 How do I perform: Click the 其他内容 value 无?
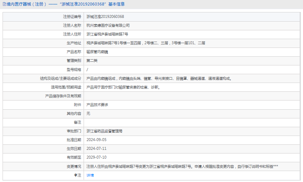[x=88, y=114]
